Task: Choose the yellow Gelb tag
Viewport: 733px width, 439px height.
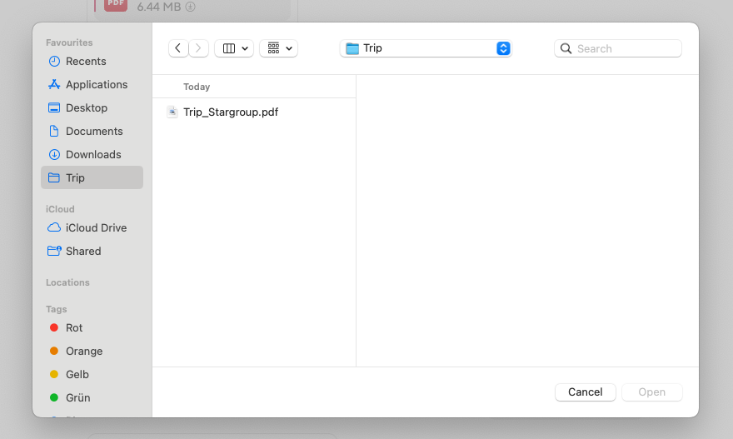Action: (x=77, y=374)
